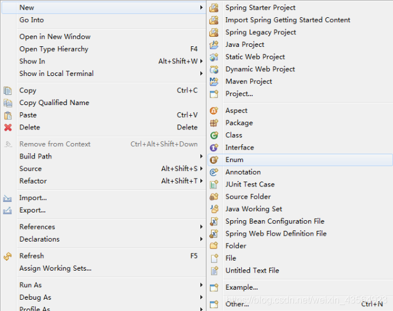
Task: Click the Maven Project icon
Action: click(x=214, y=81)
